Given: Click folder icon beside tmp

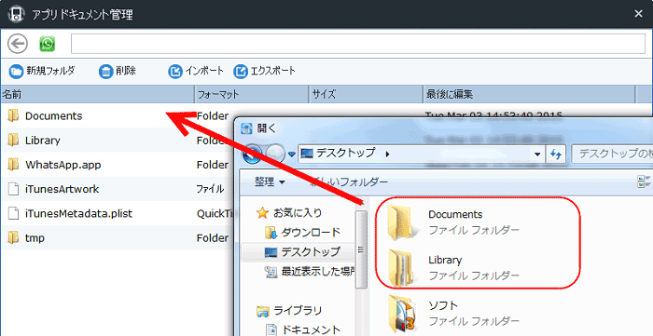Looking at the screenshot, I should pyautogui.click(x=14, y=238).
